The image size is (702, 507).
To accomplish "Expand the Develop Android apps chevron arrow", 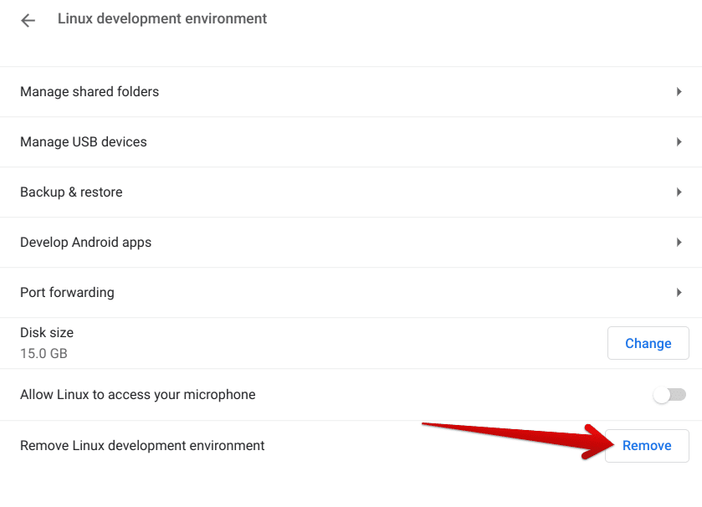I will tap(679, 242).
